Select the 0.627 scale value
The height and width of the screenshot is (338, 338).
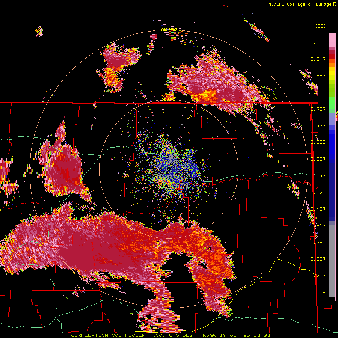(x=318, y=159)
